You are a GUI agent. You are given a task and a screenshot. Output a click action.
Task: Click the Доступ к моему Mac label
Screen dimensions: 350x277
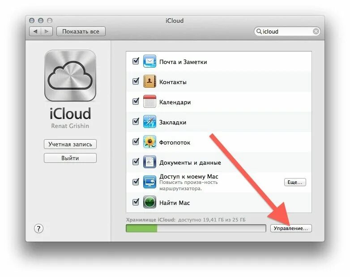[x=189, y=176]
